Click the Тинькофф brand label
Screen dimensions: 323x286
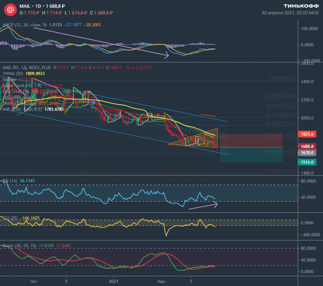pyautogui.click(x=301, y=6)
